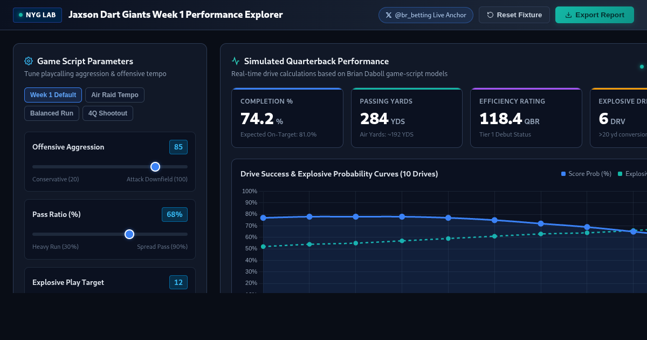
Task: Click the X logo in the br_betting anchor
Action: pos(389,15)
